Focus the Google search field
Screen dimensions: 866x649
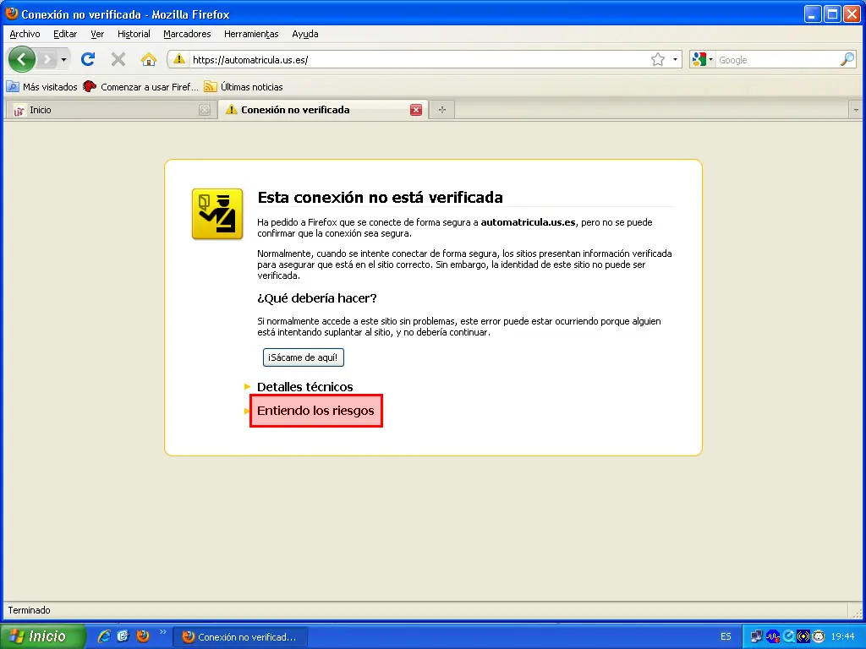point(777,60)
